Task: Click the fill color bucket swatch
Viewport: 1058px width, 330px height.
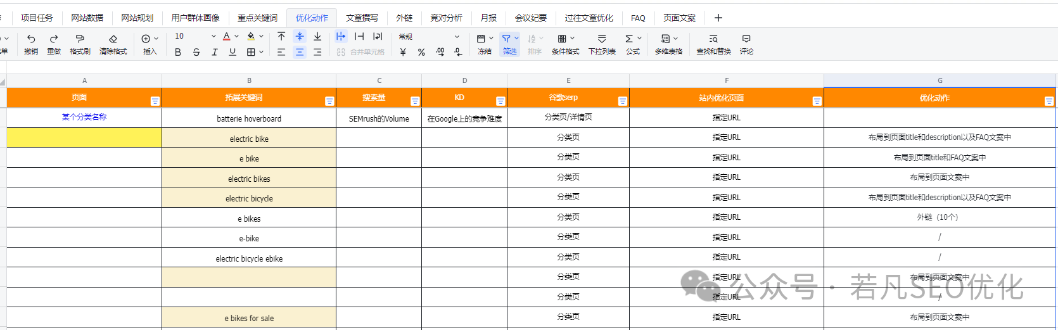Action: pos(251,37)
